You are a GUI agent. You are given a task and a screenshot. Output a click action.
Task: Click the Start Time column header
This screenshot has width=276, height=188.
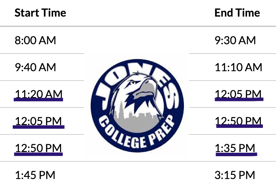pos(40,13)
